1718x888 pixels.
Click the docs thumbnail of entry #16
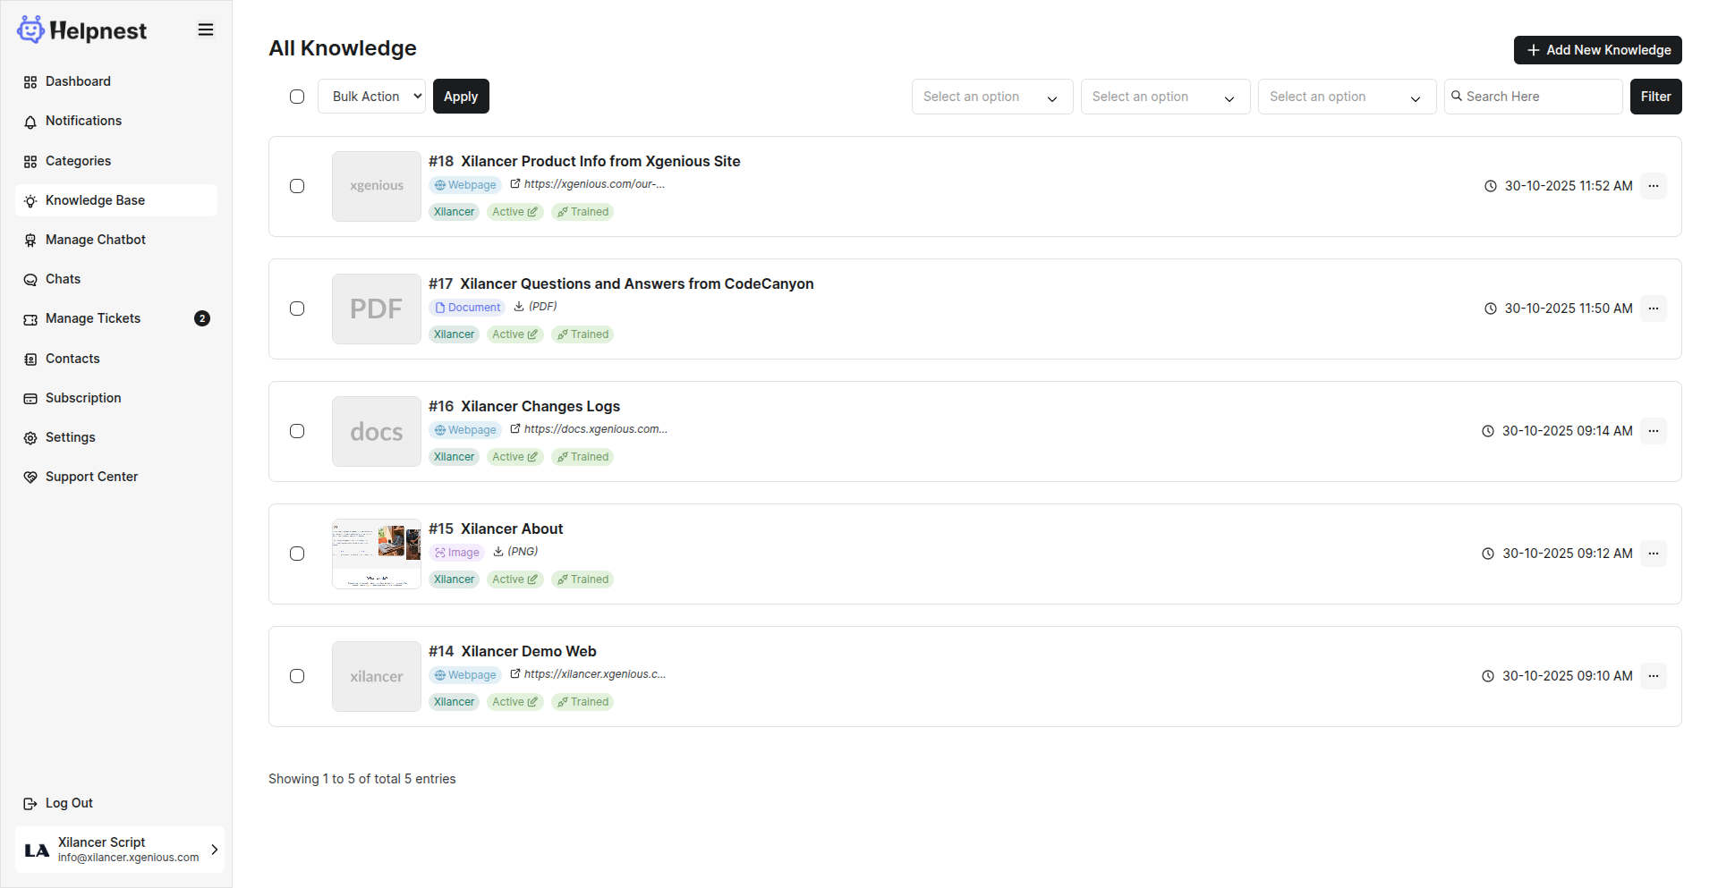(x=377, y=431)
